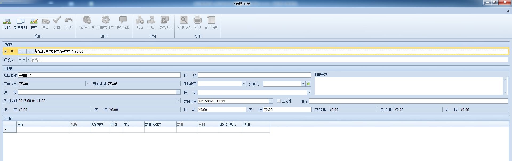This screenshot has width=512, height=161.
Task: Click the 标售 ¥0.00 field
Action: (54, 110)
